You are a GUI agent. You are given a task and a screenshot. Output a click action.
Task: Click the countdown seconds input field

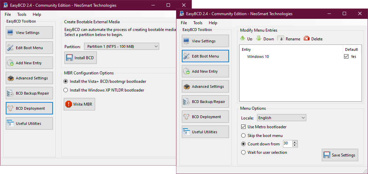pyautogui.click(x=288, y=144)
